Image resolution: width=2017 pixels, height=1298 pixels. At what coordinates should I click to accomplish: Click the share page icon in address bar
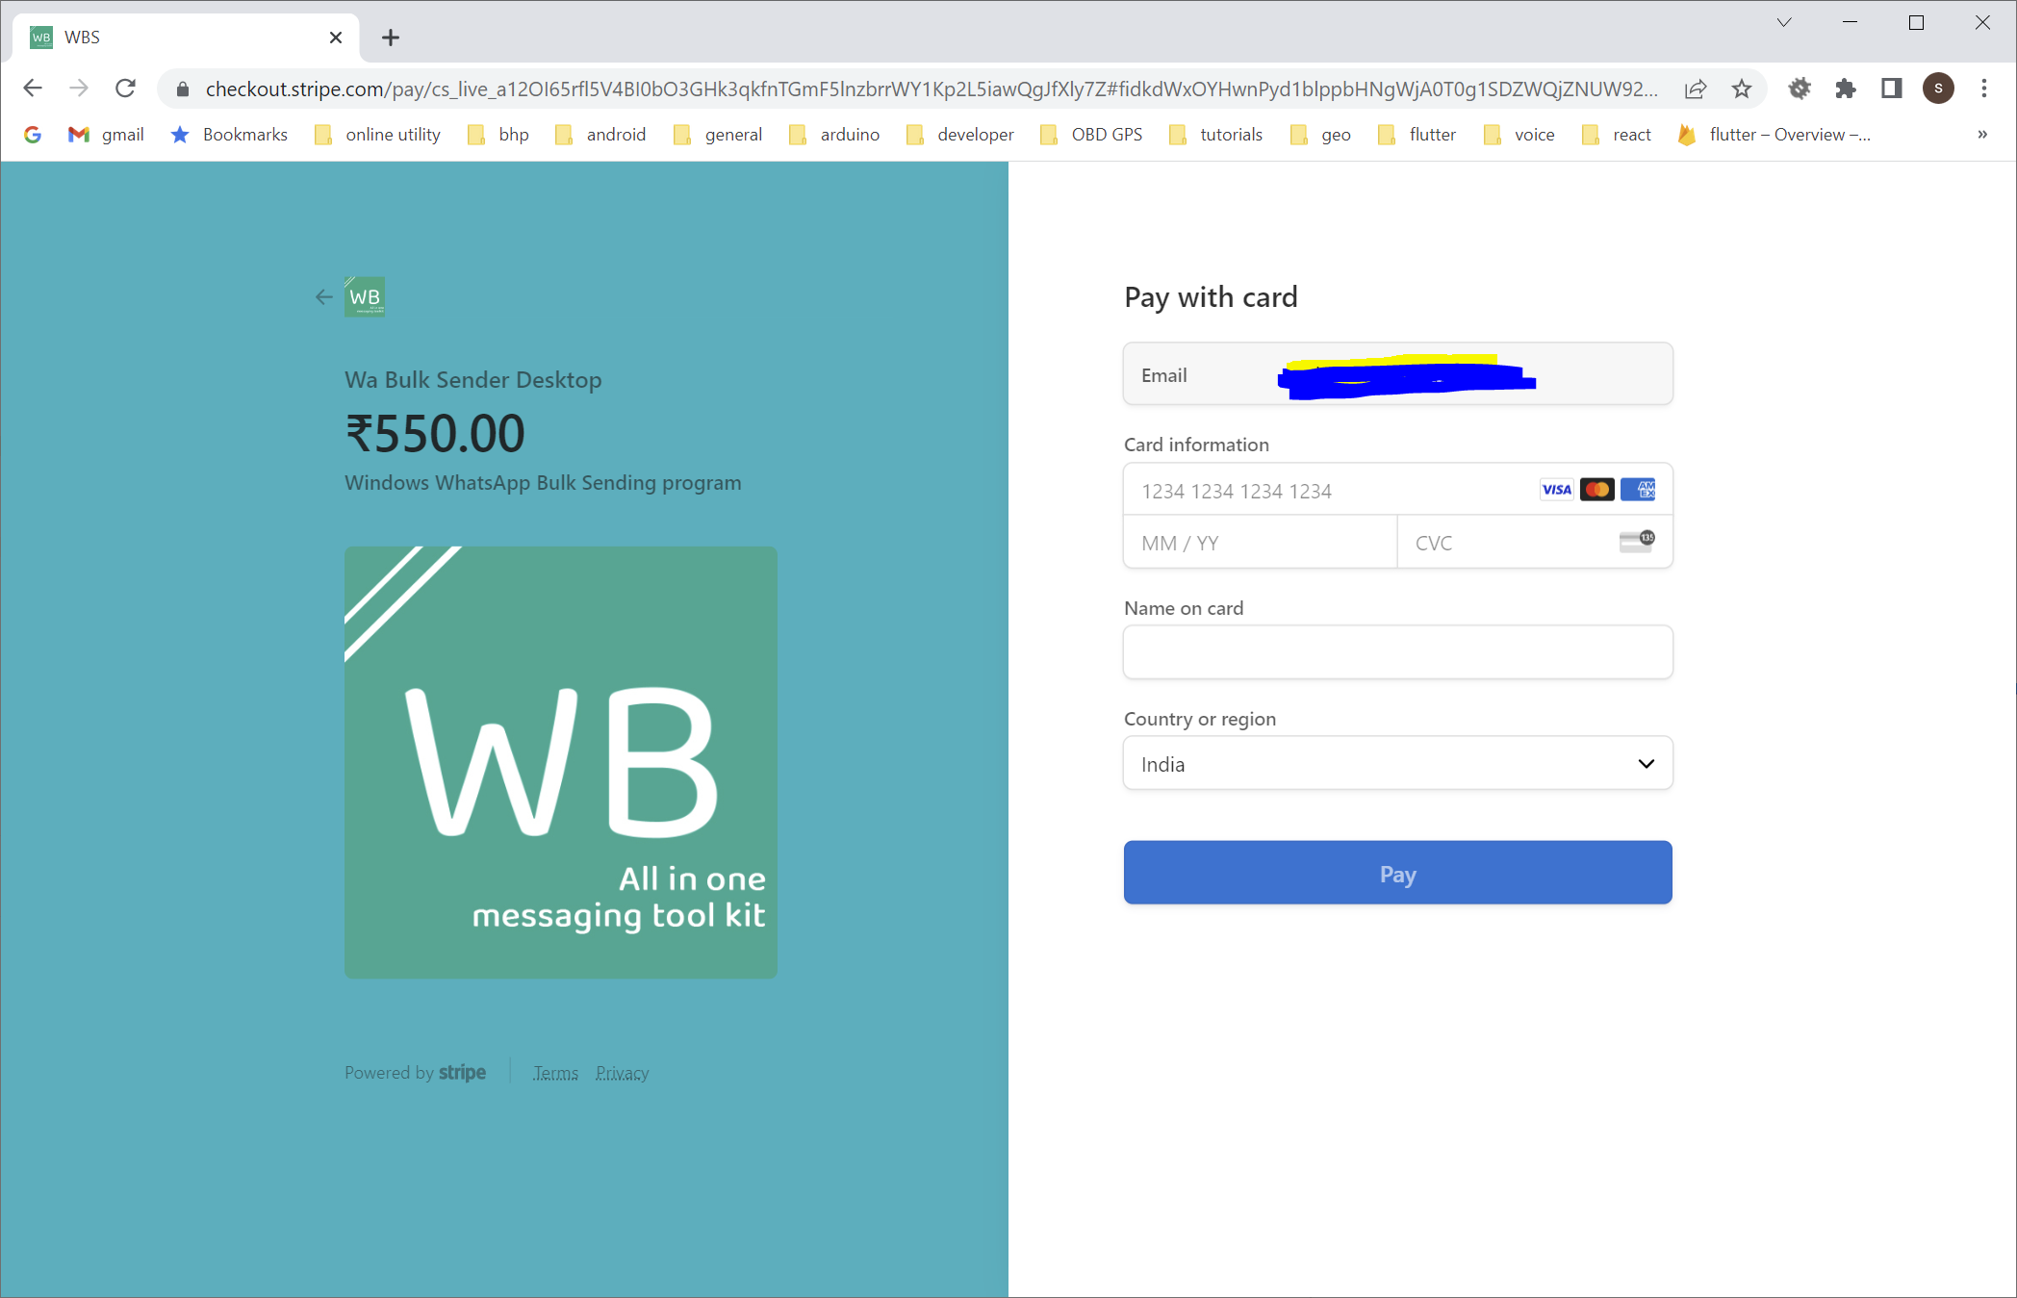pyautogui.click(x=1696, y=89)
